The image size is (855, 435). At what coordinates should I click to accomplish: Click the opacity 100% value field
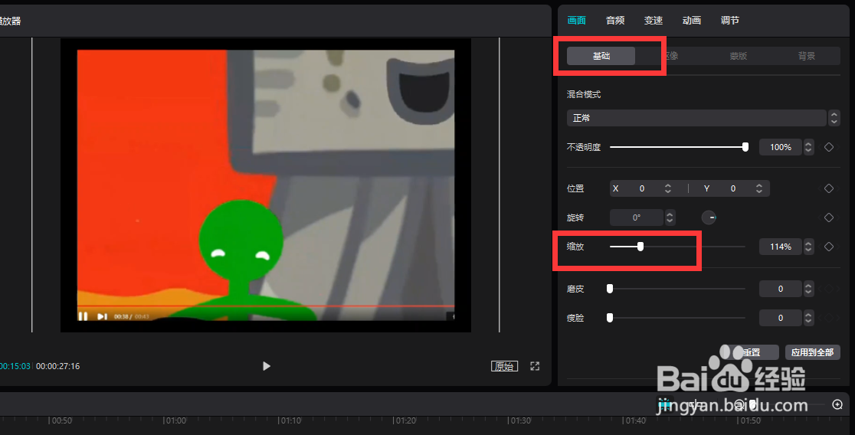pos(780,147)
